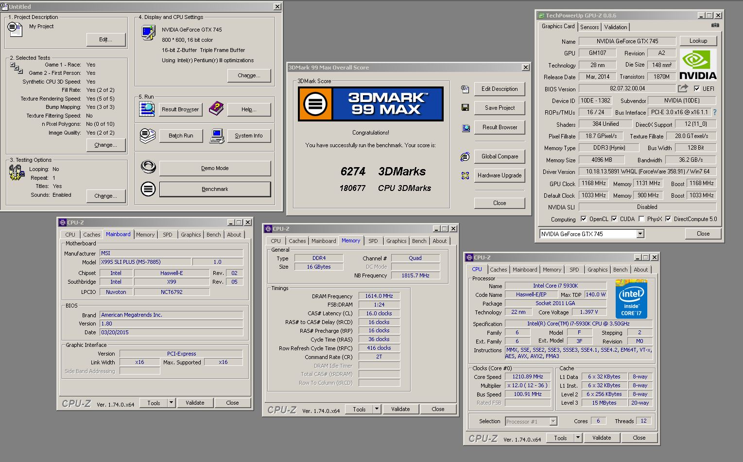Open Bench tab in Memory CPU-Z window
This screenshot has width=743, height=462.
pyautogui.click(x=419, y=241)
